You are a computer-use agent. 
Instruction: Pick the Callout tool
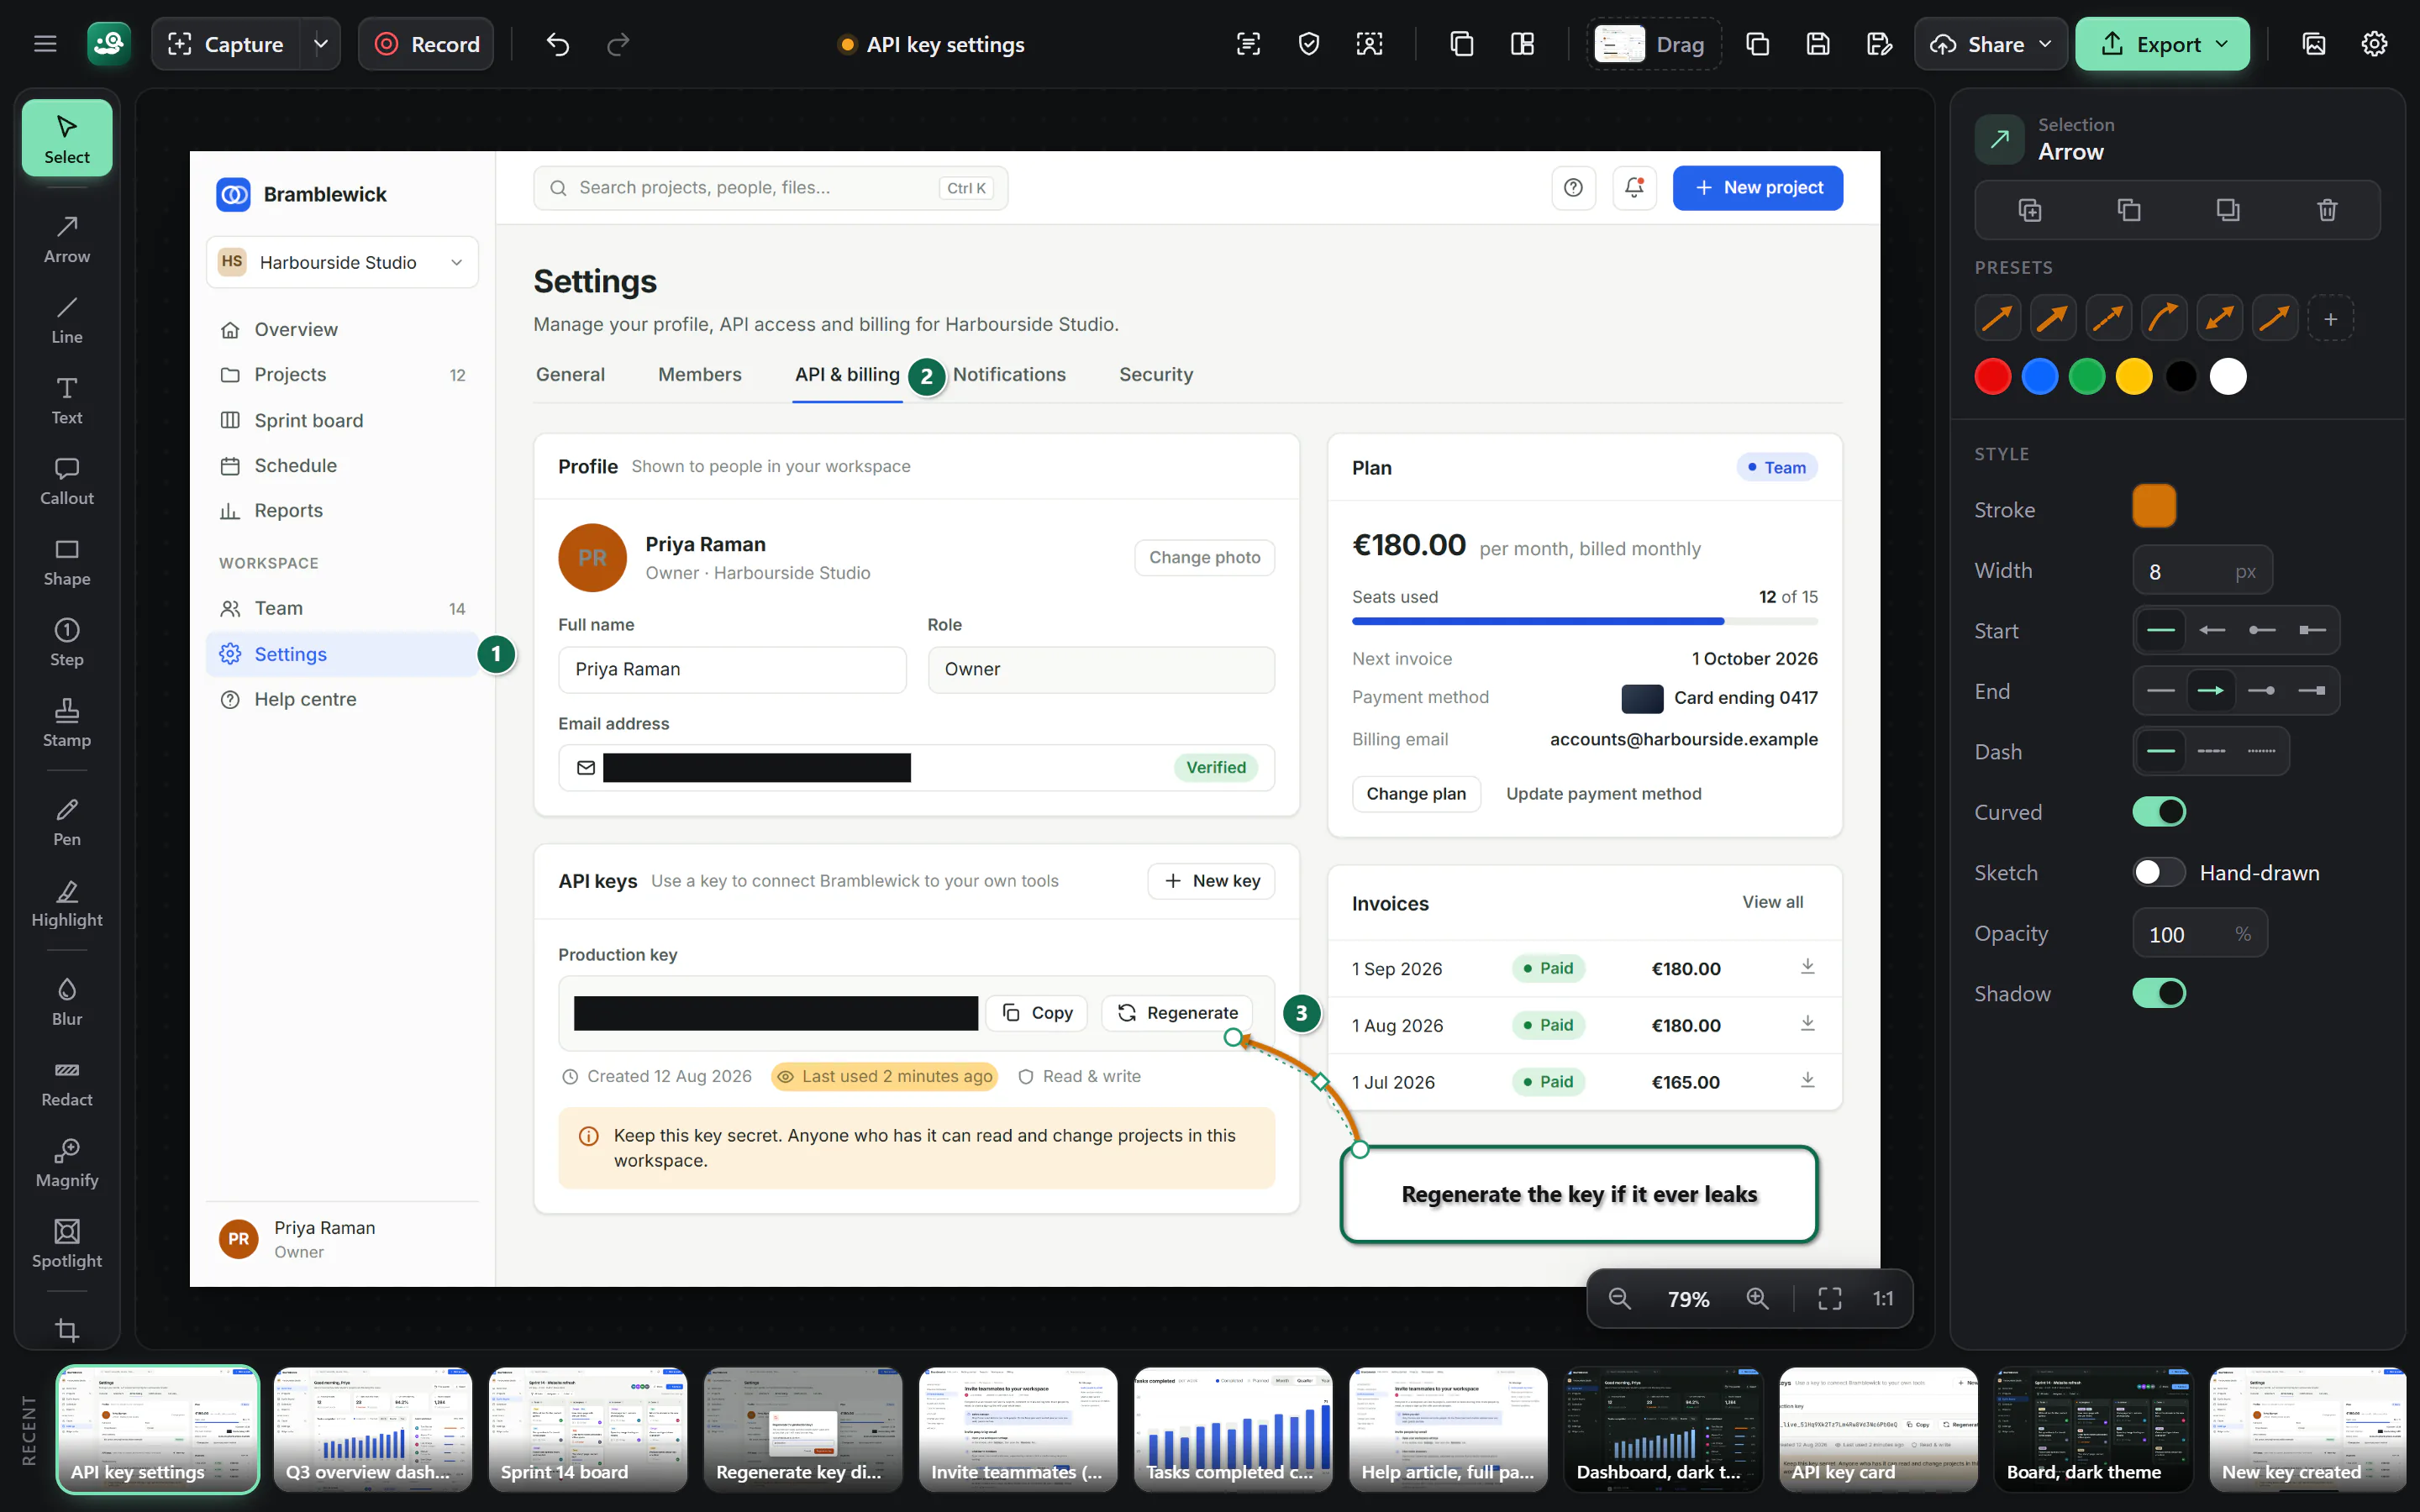tap(67, 481)
